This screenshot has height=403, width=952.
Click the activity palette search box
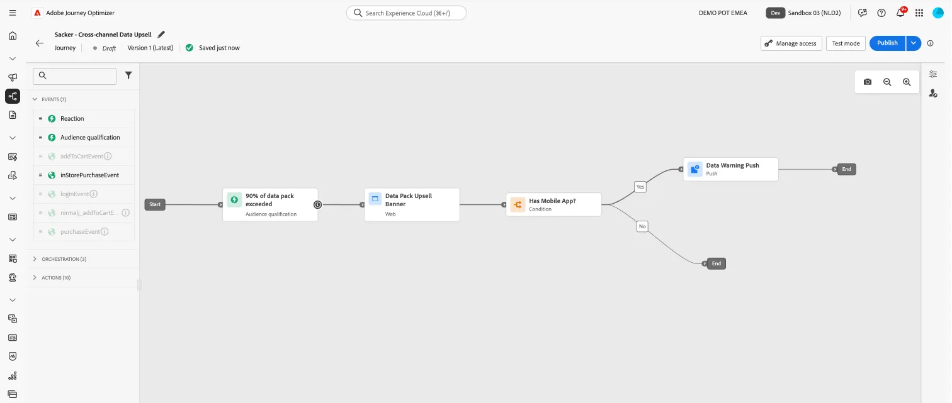coord(74,76)
